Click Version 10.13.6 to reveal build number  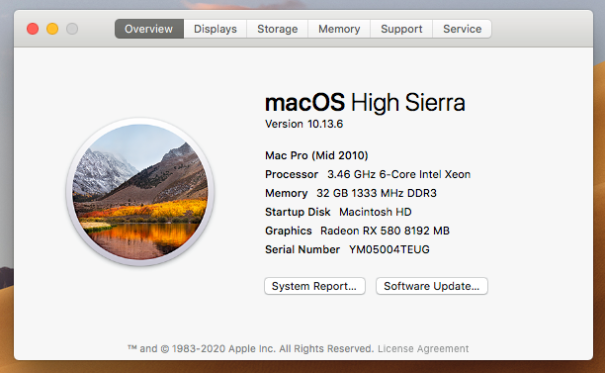click(304, 124)
